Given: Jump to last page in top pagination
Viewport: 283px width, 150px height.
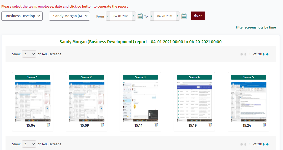Looking at the screenshot, I should tap(267, 54).
